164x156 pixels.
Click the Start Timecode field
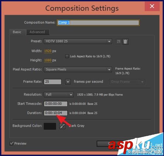(x=56, y=104)
